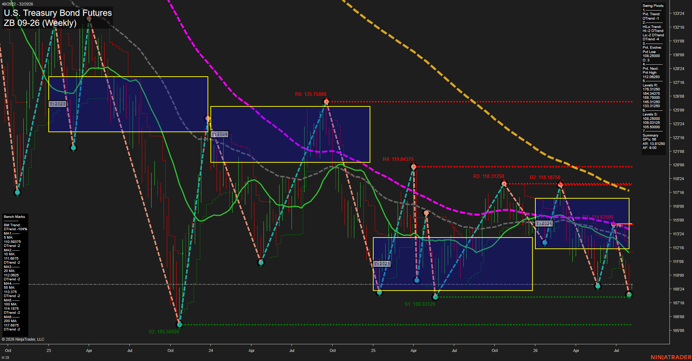Click the AF: 9.00 summary value
This screenshot has width=692, height=361.
pyautogui.click(x=649, y=148)
